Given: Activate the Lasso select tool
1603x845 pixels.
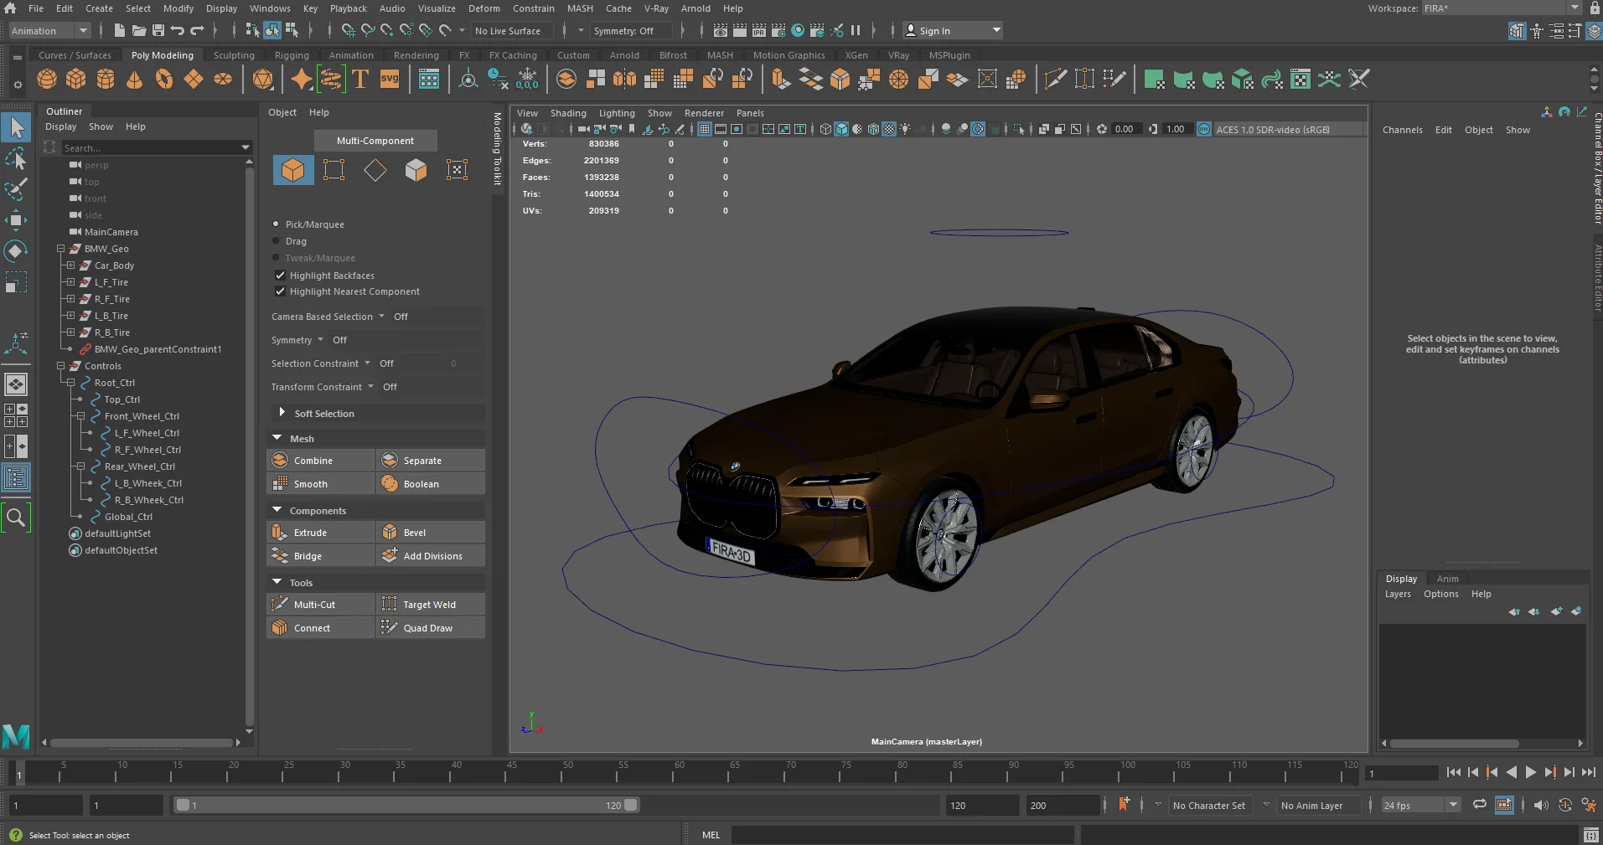Looking at the screenshot, I should coord(16,158).
